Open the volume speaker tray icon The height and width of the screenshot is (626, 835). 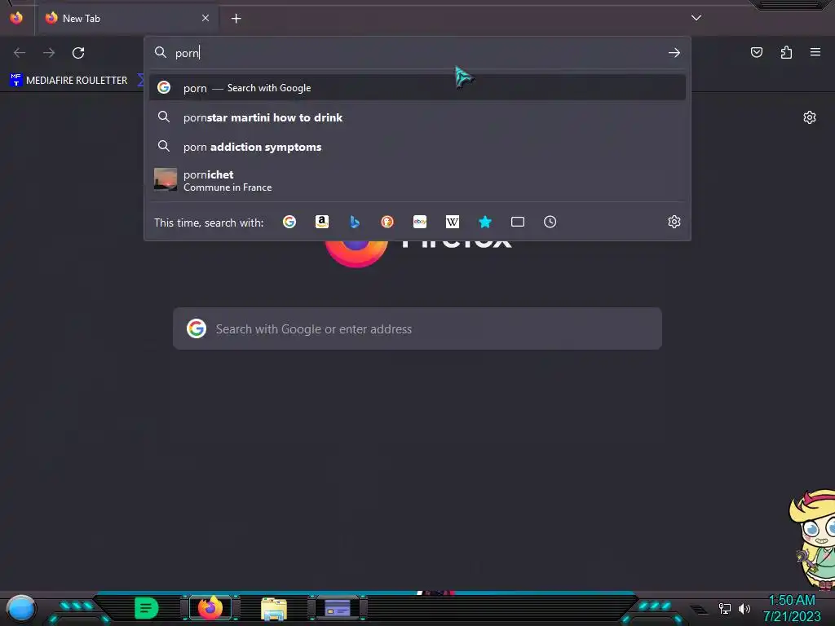[x=744, y=608]
